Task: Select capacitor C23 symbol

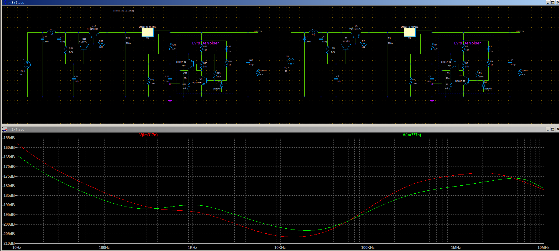Action: pyautogui.click(x=125, y=41)
